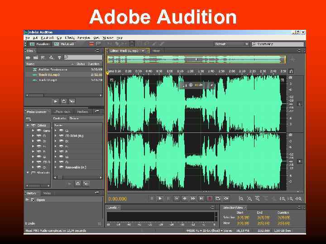Toggle Auto-Play in Files panel
Image resolution: width=326 pixels, height=244 pixels.
[72, 101]
